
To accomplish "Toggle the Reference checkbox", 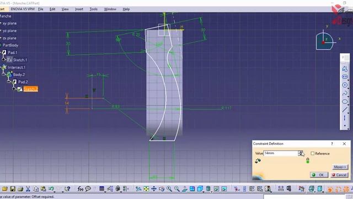I will [313, 154].
